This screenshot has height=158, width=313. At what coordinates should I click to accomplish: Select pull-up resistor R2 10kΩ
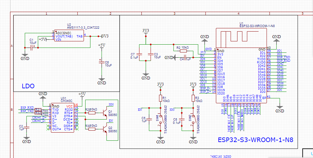pyautogui.click(x=184, y=51)
